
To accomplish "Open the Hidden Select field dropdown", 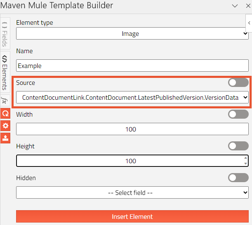I will tap(132, 192).
